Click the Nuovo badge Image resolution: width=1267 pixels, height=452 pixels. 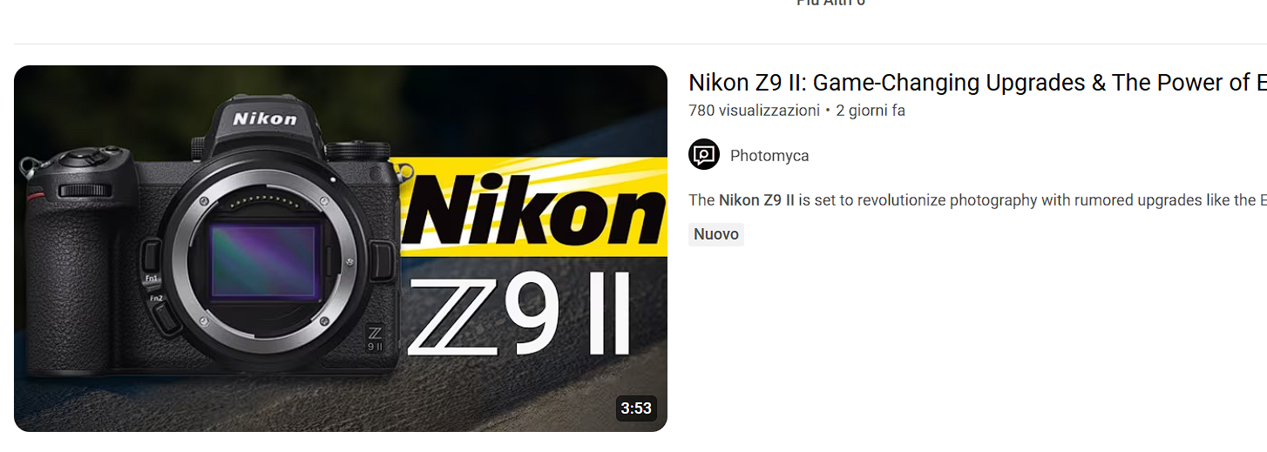tap(716, 234)
